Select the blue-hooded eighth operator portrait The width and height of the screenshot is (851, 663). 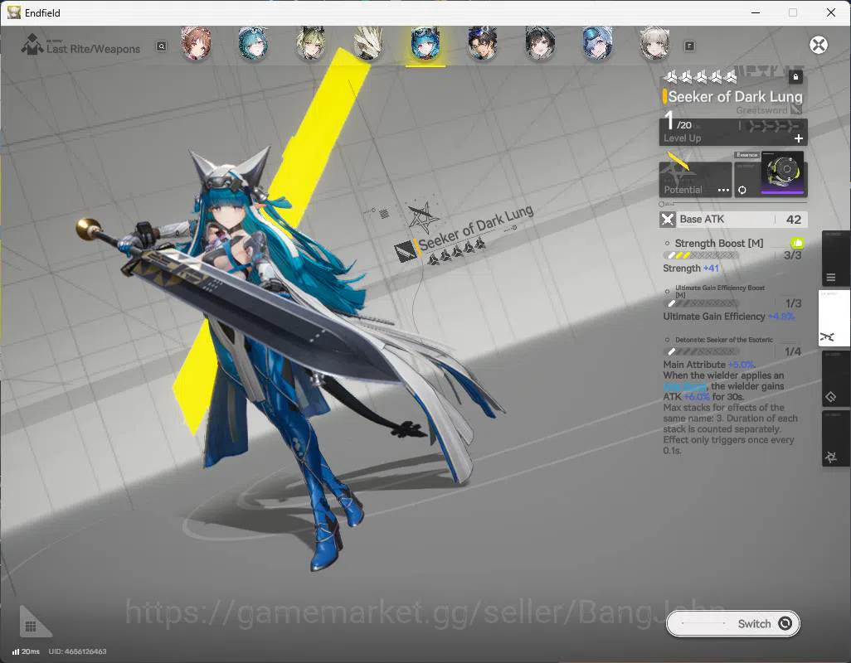coord(597,43)
